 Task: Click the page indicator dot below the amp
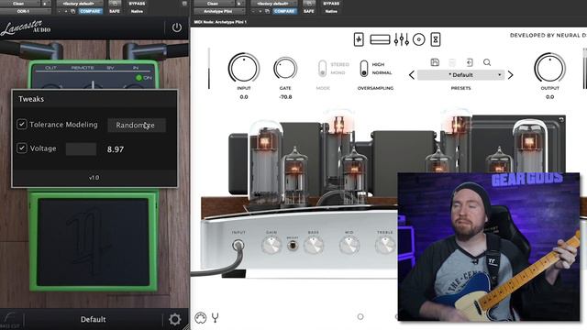pyautogui.click(x=360, y=316)
